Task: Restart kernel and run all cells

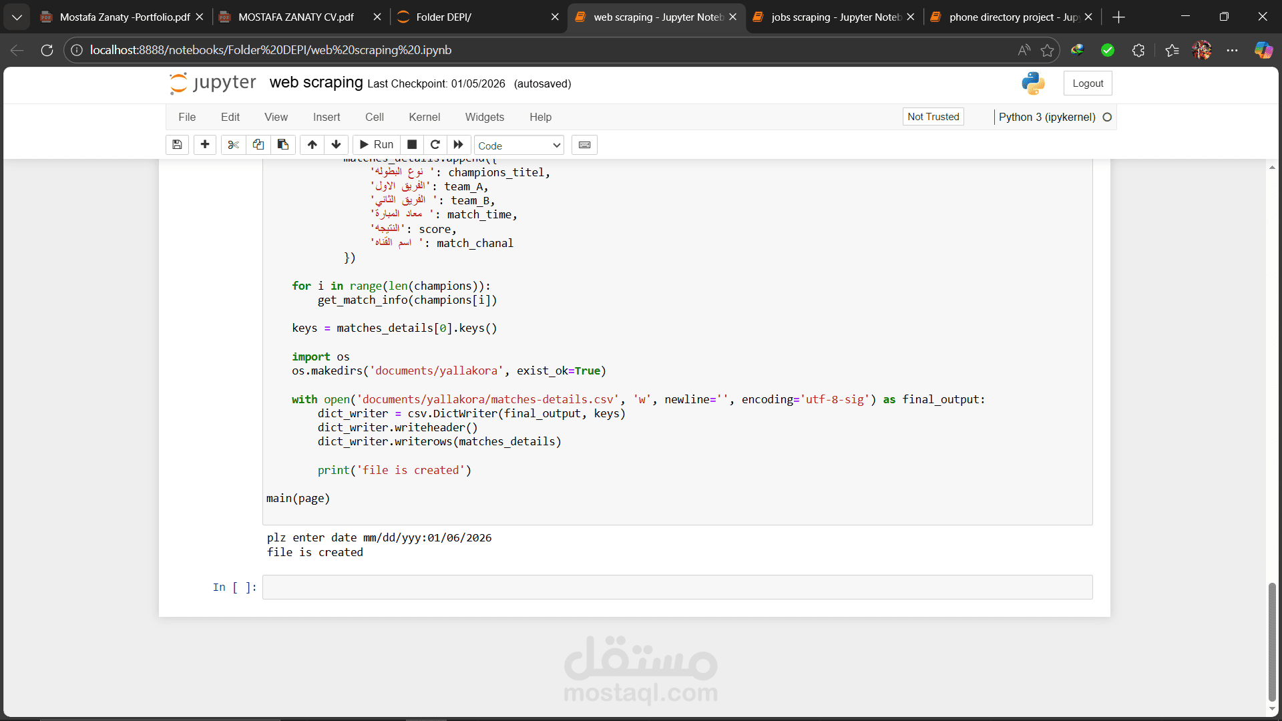Action: (458, 145)
